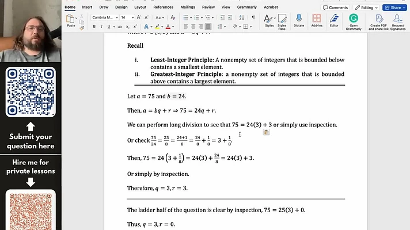Screen dimensions: 410x230
Task: Decrease font size with the smaller A
Action: click(x=146, y=17)
